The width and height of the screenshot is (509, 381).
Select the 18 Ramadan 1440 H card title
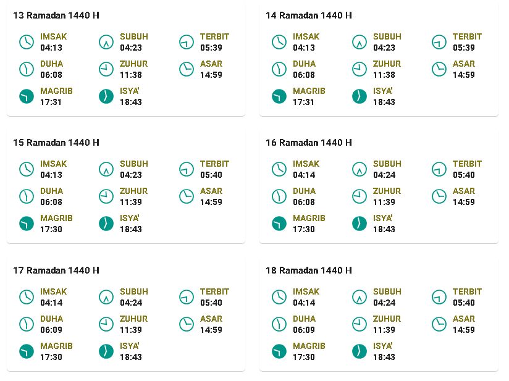pos(309,270)
